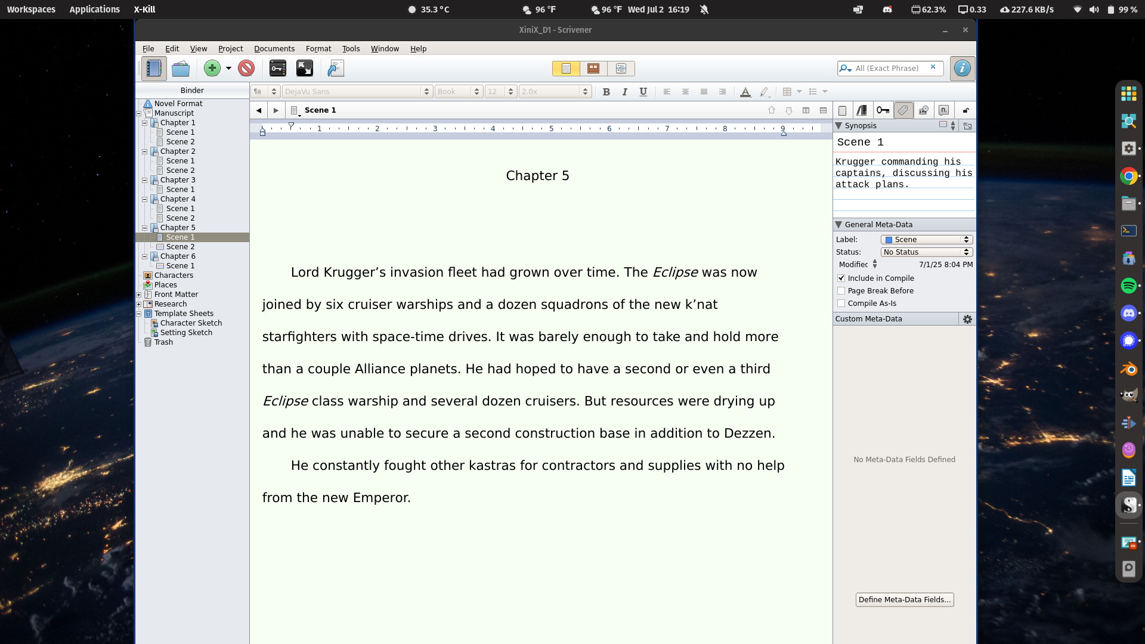This screenshot has height=644, width=1145.
Task: Open the No Status dropdown
Action: coord(926,252)
